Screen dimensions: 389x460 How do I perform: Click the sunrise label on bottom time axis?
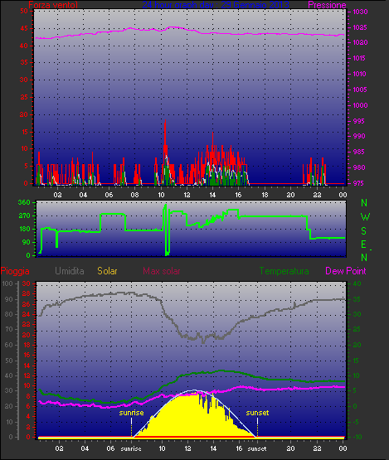(131, 448)
